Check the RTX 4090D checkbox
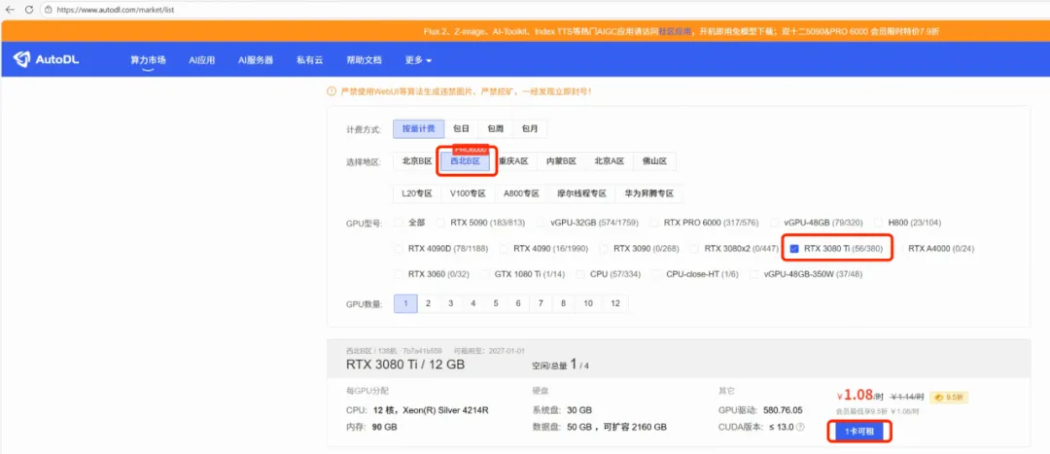The width and height of the screenshot is (1050, 454). click(x=400, y=249)
